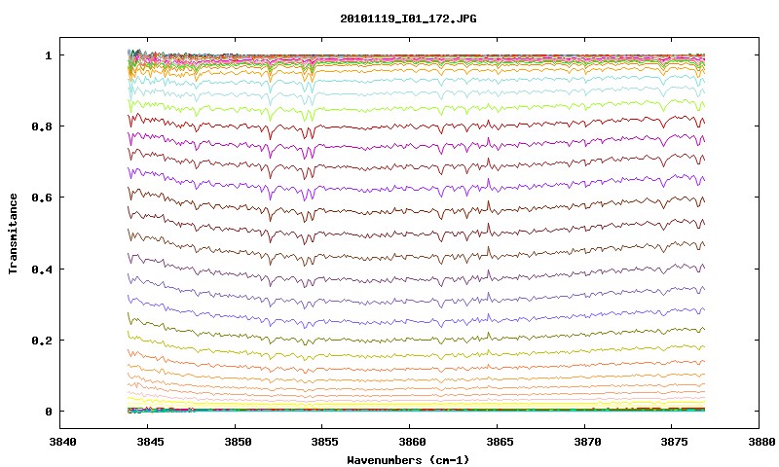Click y-axis tick label 0.8
Viewport: 779px width, 467px height.
[42, 126]
